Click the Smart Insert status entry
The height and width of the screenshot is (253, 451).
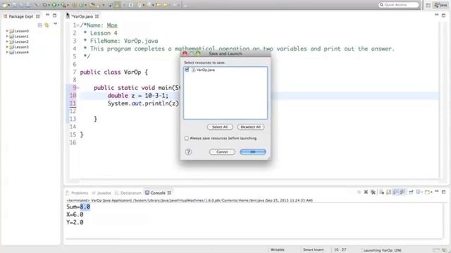click(313, 250)
